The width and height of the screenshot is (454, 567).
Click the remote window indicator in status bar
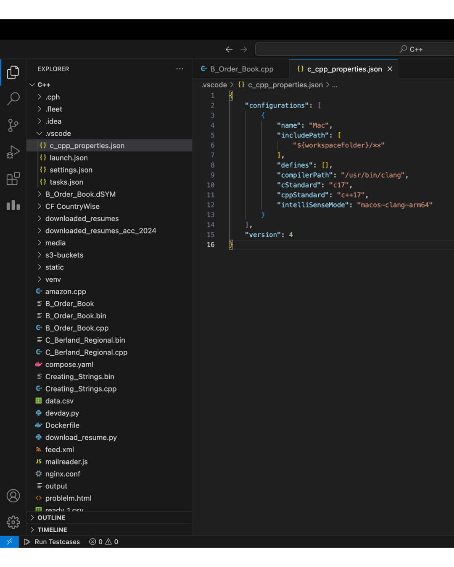pyautogui.click(x=9, y=542)
